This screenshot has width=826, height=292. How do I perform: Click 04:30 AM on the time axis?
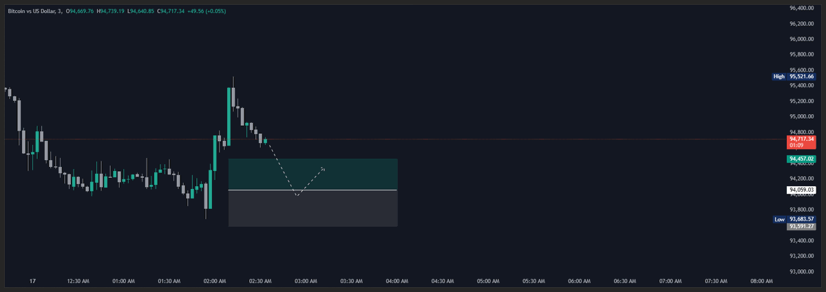[x=443, y=281]
